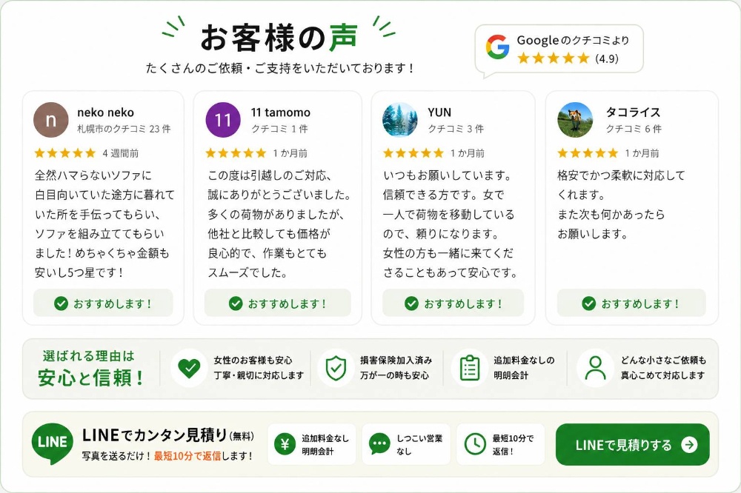The image size is (741, 493).
Task: Click the speech bubble no-pushy-sales icon
Action: 379,444
